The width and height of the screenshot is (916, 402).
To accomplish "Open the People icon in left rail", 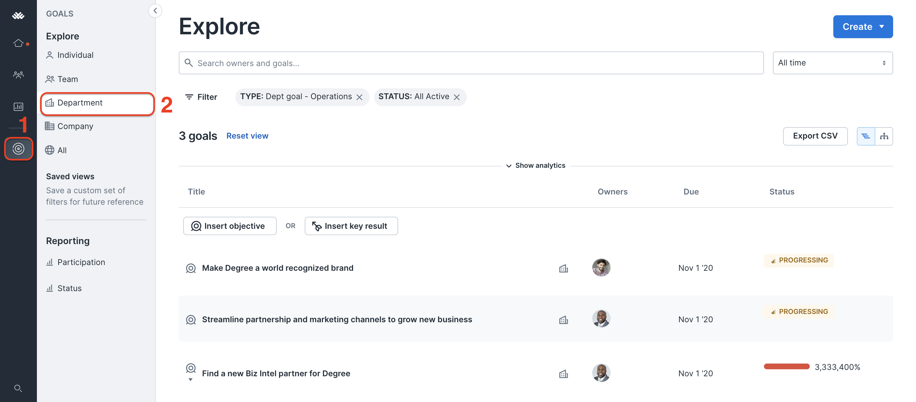I will [x=18, y=75].
